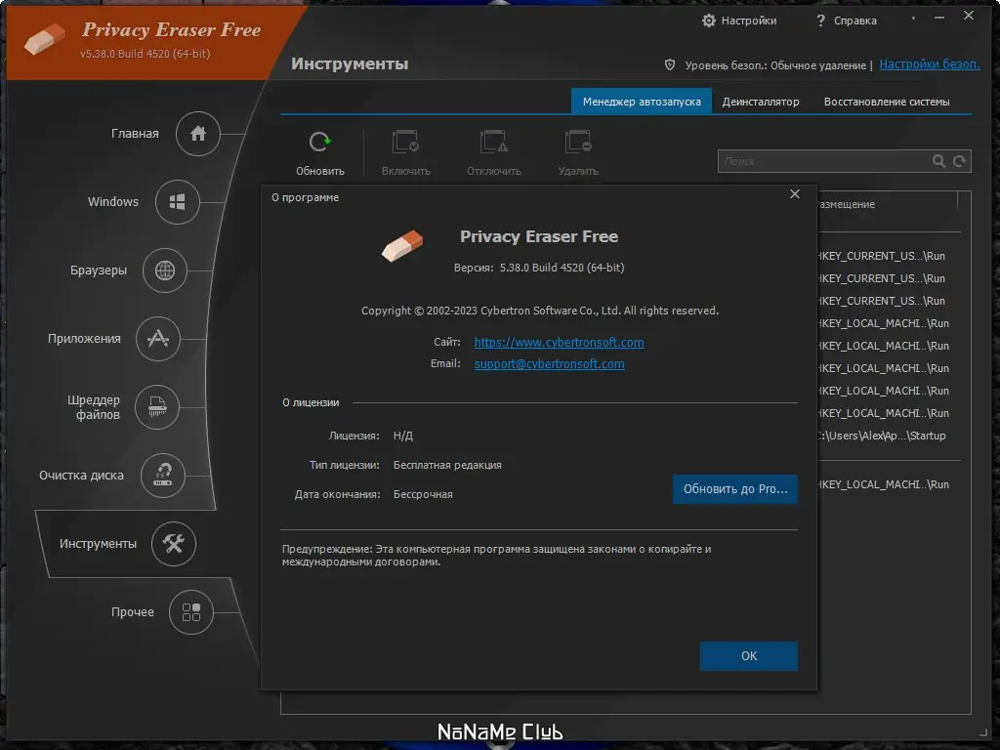Open the Шреддер файлов shredder icon
Image resolution: width=1000 pixels, height=750 pixels.
coord(157,407)
